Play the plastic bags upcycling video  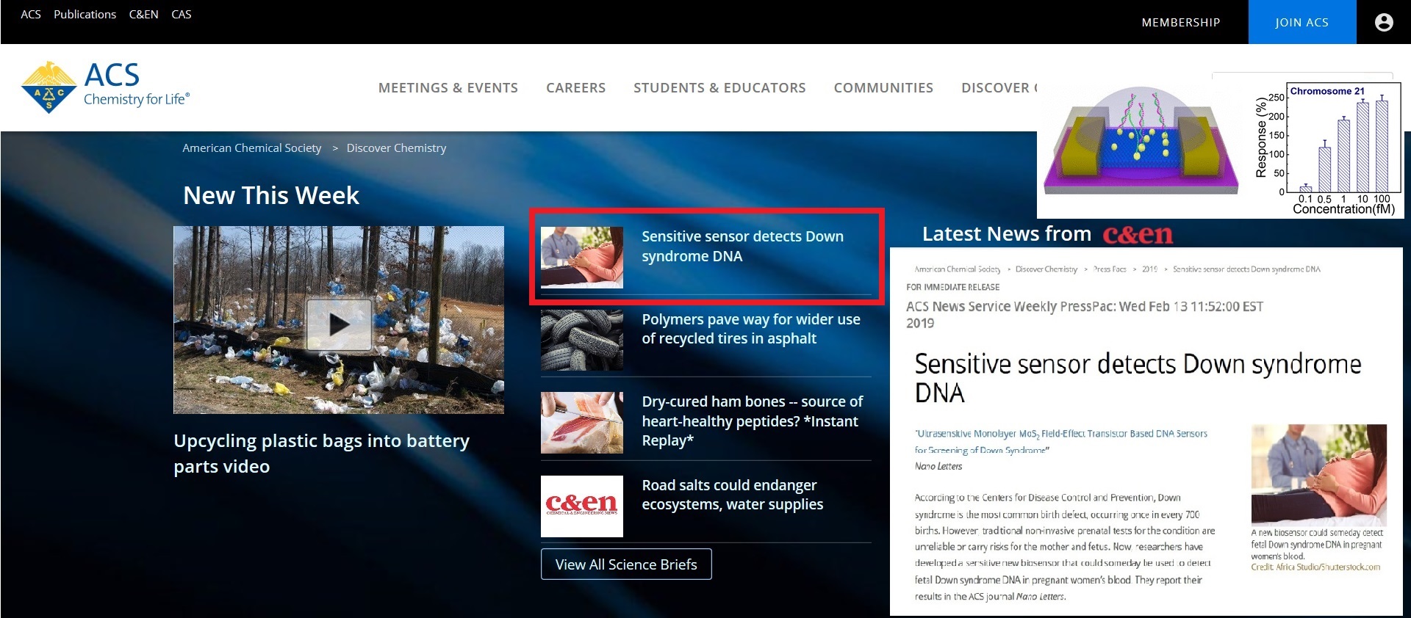tap(339, 324)
